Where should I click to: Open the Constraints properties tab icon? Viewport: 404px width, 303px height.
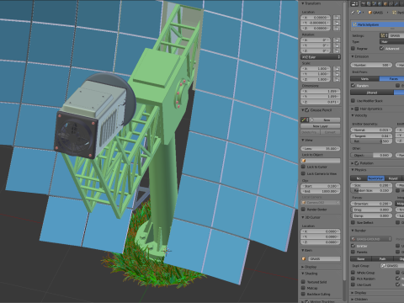click(391, 3)
